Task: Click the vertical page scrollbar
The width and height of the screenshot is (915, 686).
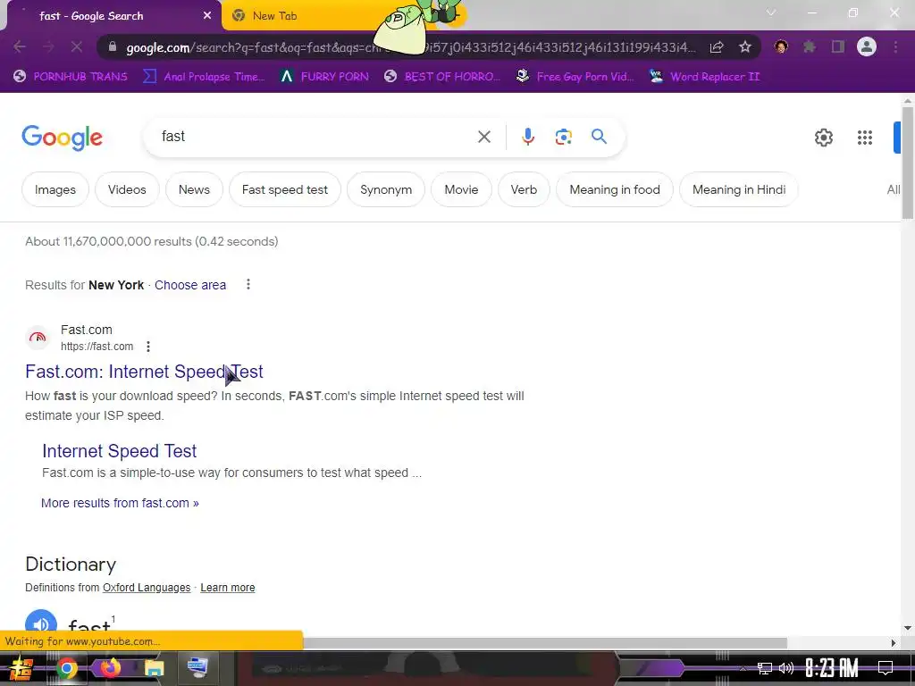Action: pyautogui.click(x=908, y=163)
